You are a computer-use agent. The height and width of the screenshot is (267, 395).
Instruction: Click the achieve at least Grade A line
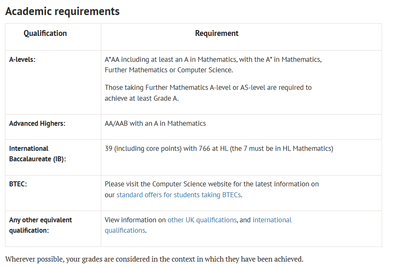point(141,98)
